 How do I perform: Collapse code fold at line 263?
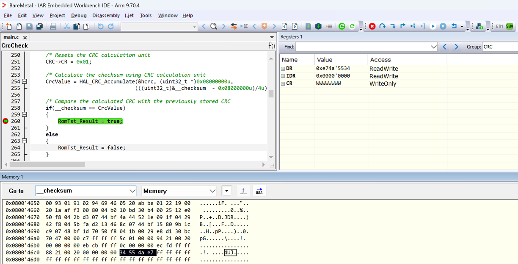[25, 141]
